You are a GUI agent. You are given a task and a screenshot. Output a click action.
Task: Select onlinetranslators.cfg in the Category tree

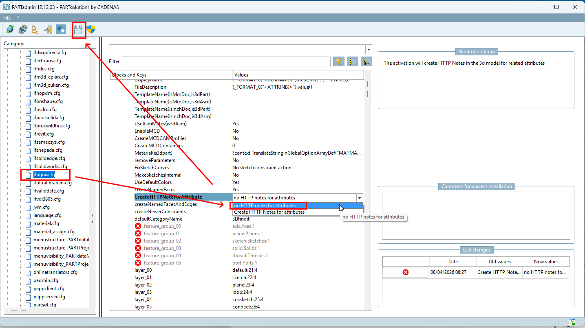click(55, 272)
